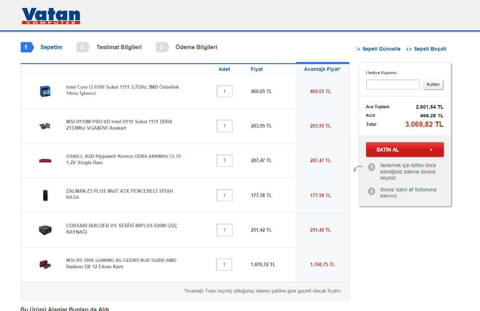Click the MSI R9 390X graphics card thumbnail
480x311 pixels.
[45, 264]
